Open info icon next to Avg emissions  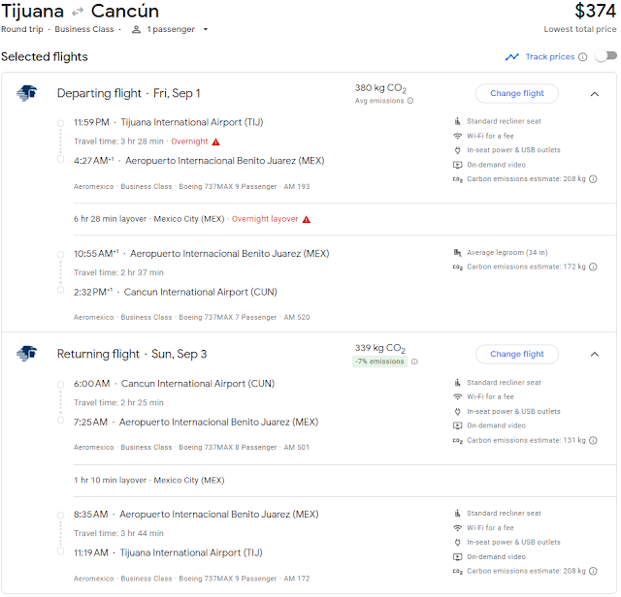(x=412, y=101)
